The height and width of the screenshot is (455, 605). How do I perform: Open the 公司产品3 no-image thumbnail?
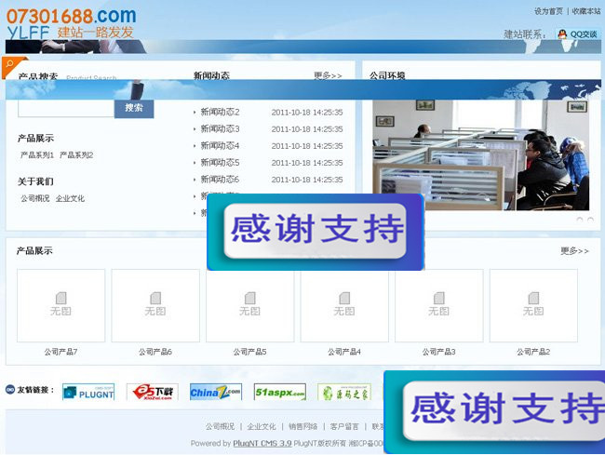pyautogui.click(x=439, y=305)
